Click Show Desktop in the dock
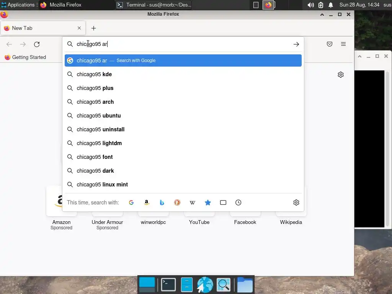This screenshot has height=294, width=392. point(147,284)
